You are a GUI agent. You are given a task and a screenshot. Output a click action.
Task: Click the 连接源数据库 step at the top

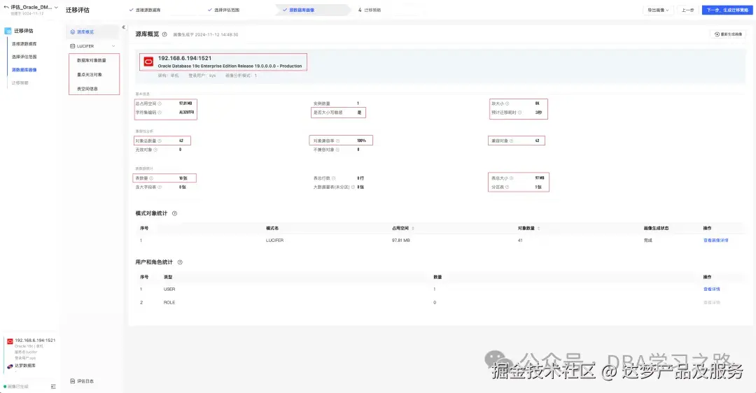pyautogui.click(x=145, y=10)
